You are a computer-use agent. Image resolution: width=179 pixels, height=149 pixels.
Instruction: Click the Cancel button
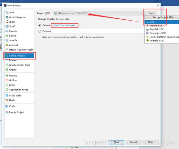tap(133, 142)
